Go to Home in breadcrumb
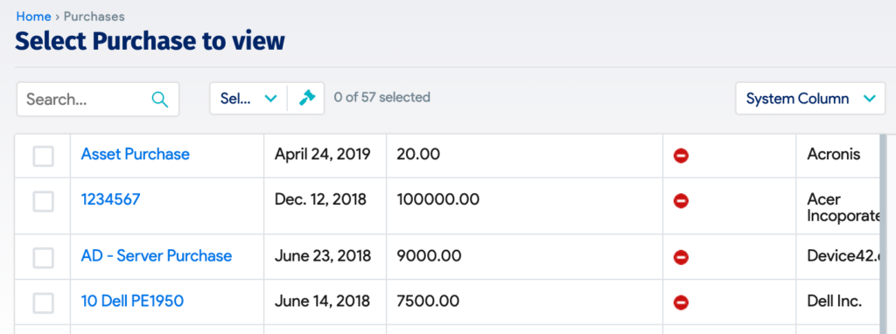896x334 pixels. coord(33,17)
